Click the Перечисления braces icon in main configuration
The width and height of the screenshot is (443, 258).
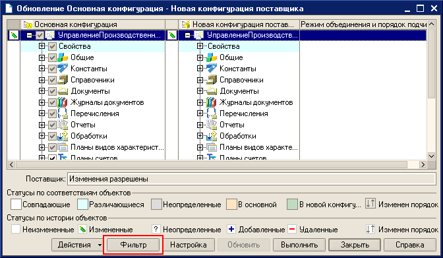pyautogui.click(x=63, y=113)
